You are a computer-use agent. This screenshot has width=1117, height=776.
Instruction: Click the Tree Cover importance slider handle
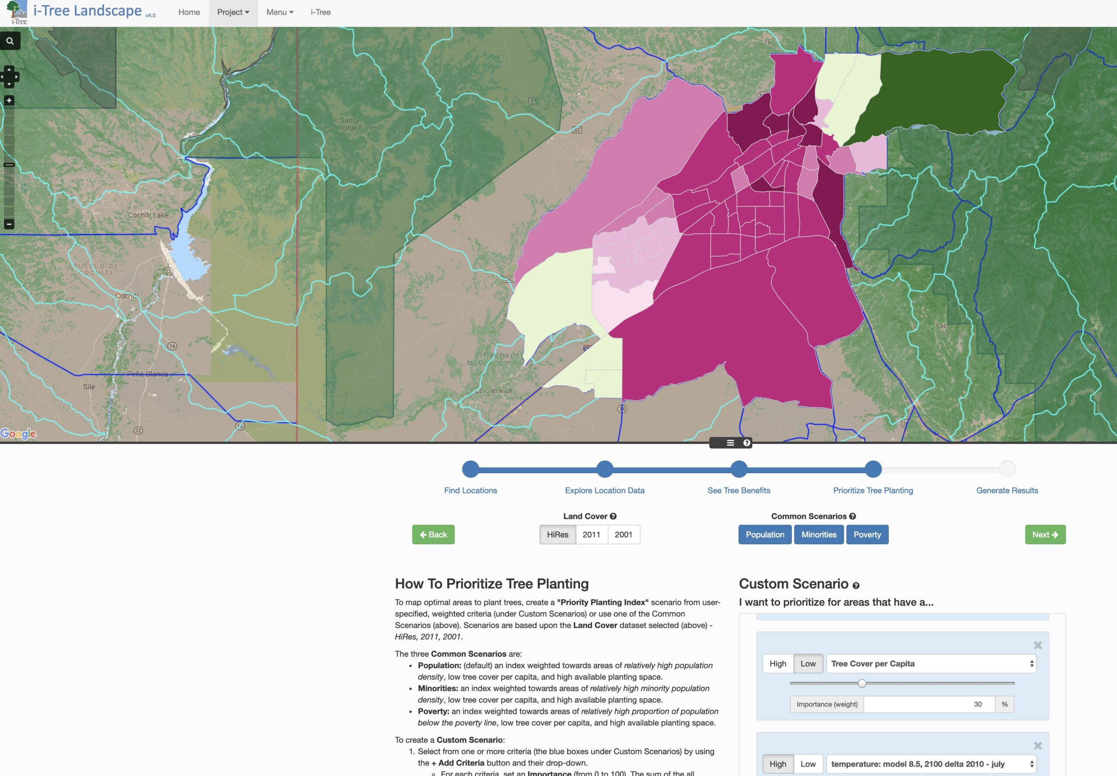pos(862,683)
